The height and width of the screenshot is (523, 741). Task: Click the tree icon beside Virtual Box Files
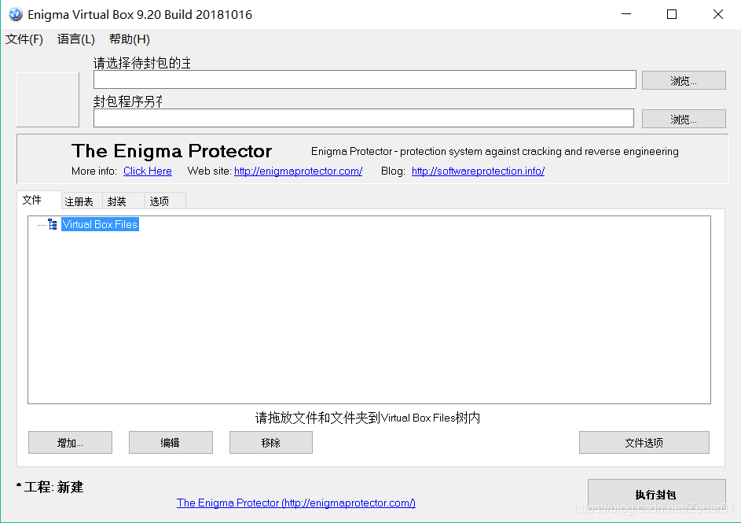(x=53, y=224)
